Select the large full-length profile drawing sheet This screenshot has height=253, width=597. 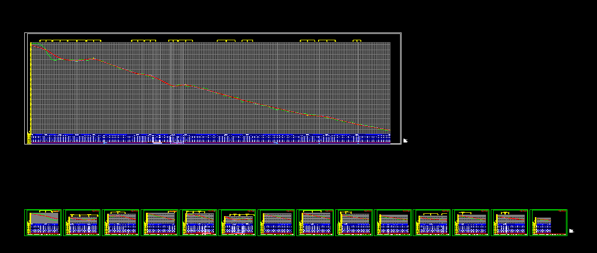point(213,88)
